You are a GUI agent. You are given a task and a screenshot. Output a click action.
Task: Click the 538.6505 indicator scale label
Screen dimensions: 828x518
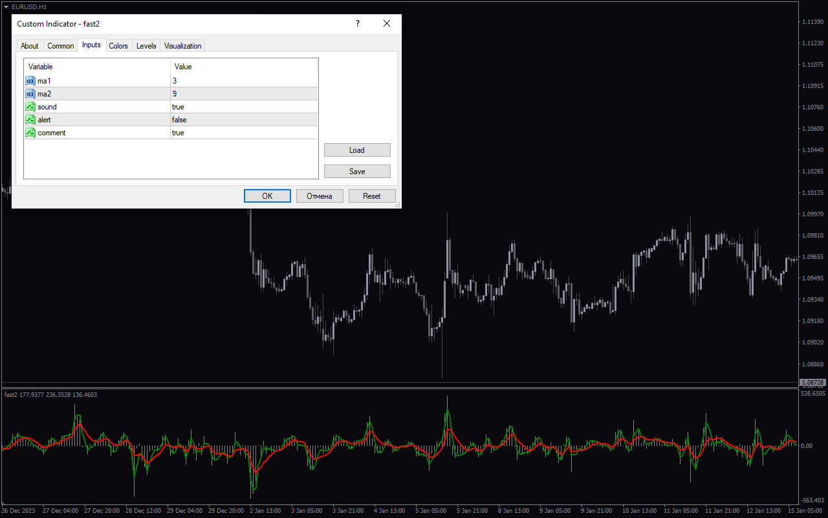tap(813, 393)
